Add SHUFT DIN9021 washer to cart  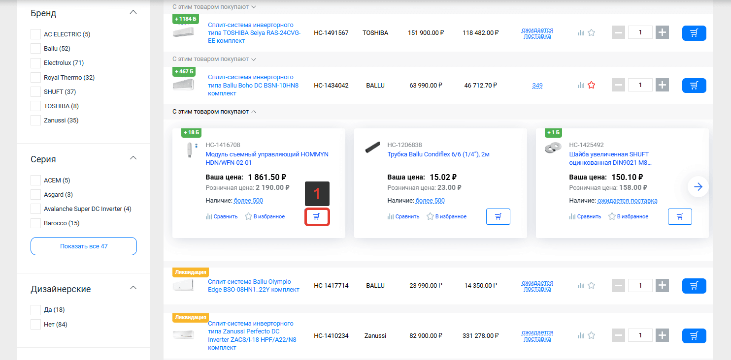point(680,216)
